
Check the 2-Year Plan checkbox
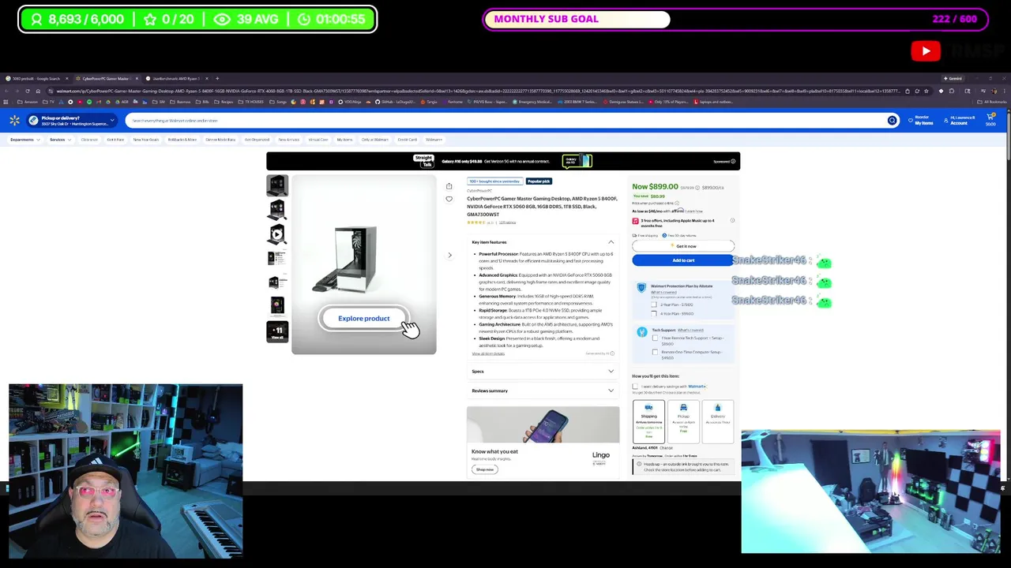[654, 305]
